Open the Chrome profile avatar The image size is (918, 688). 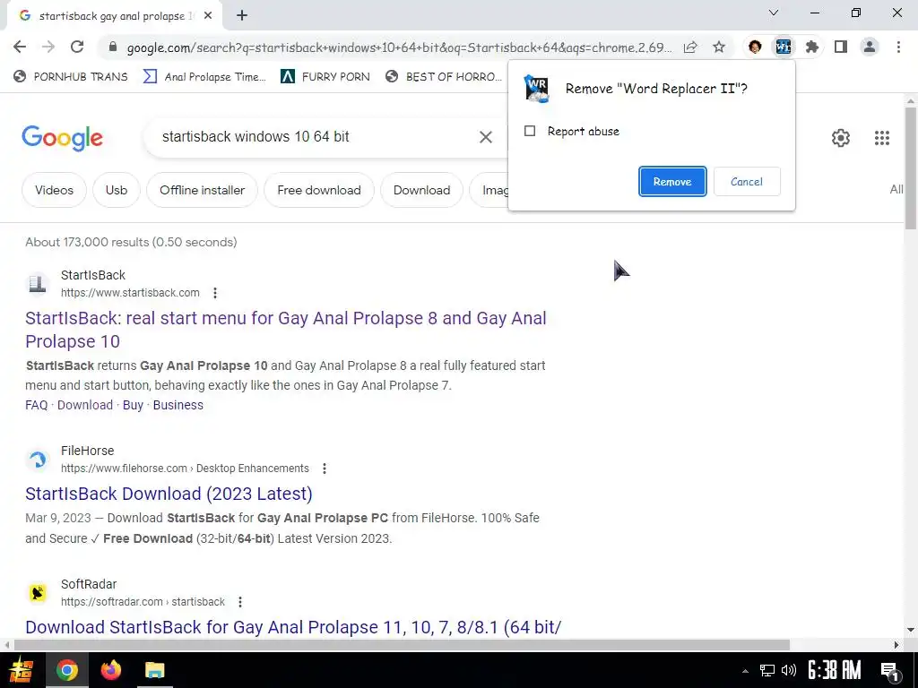click(x=870, y=47)
